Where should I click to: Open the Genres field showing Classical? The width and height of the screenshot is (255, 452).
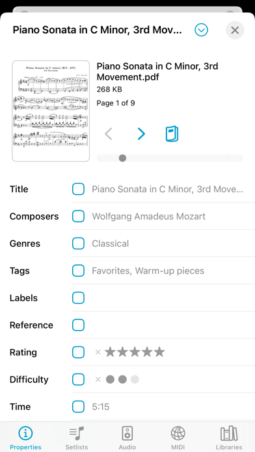coord(163,244)
